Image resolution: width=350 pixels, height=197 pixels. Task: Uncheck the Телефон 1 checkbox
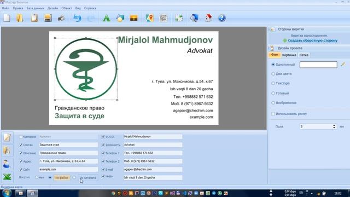click(x=103, y=153)
